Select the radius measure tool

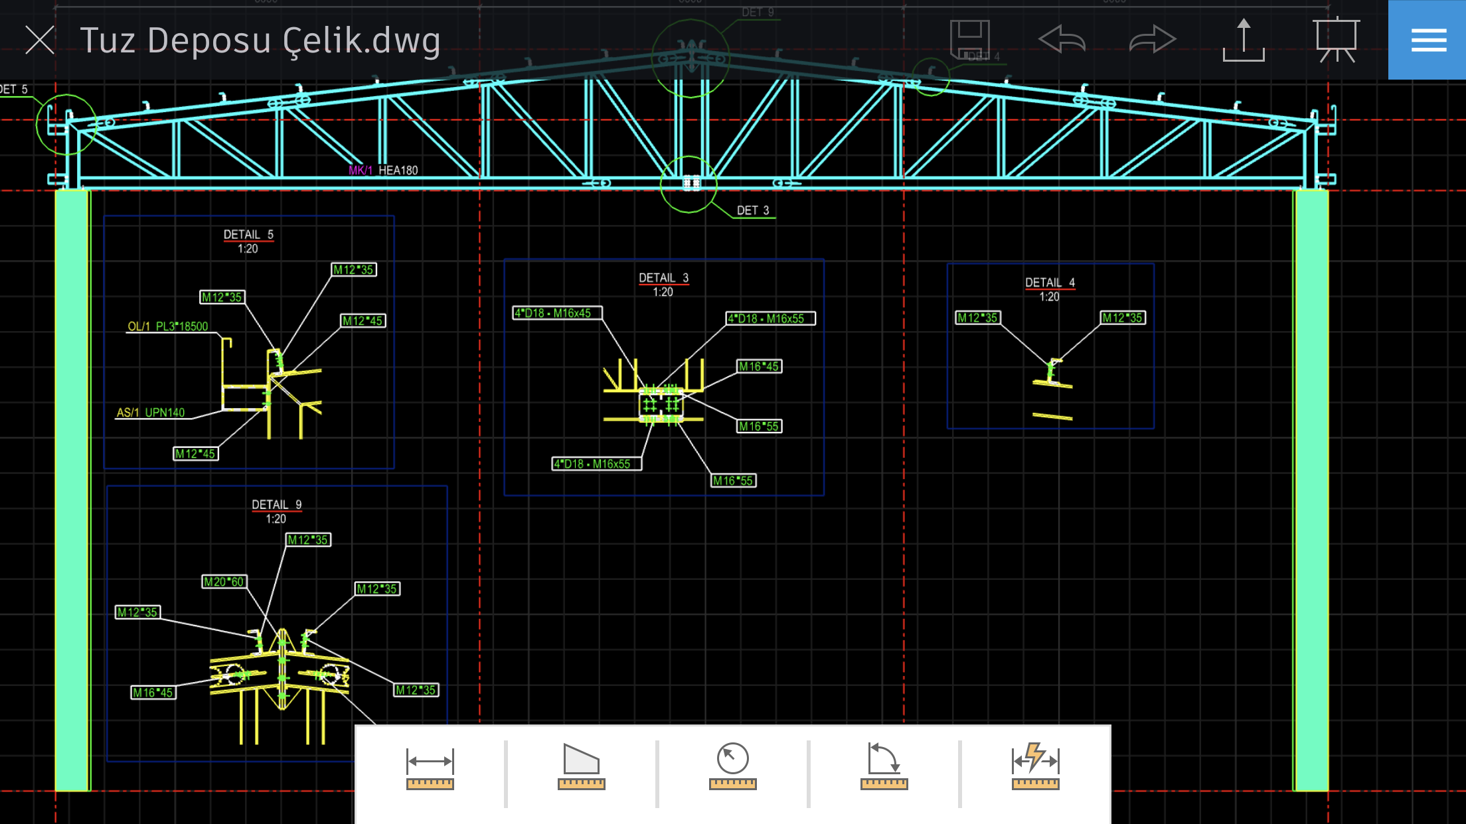coord(733,766)
